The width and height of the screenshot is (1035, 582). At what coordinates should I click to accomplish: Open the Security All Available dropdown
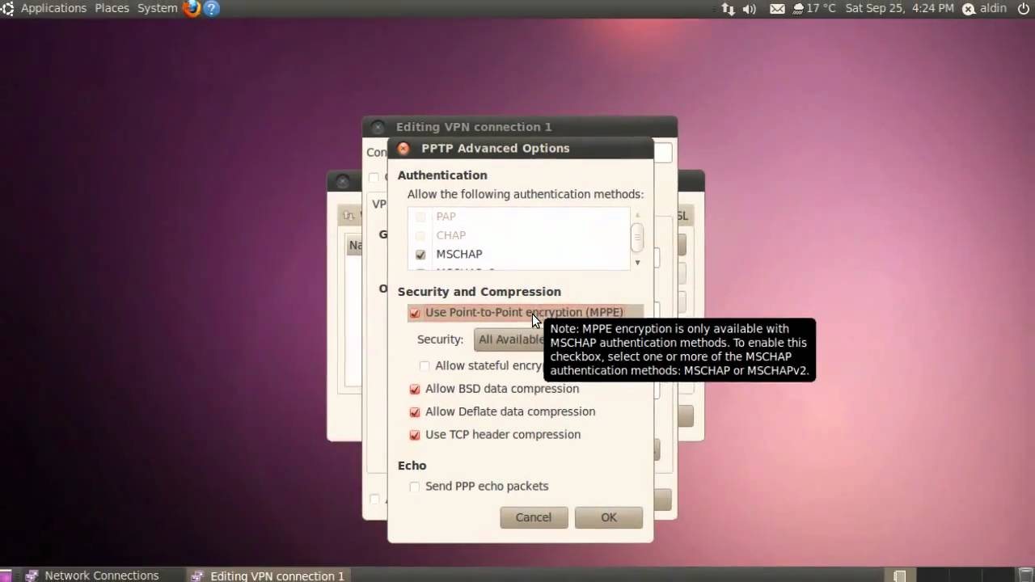(x=509, y=339)
